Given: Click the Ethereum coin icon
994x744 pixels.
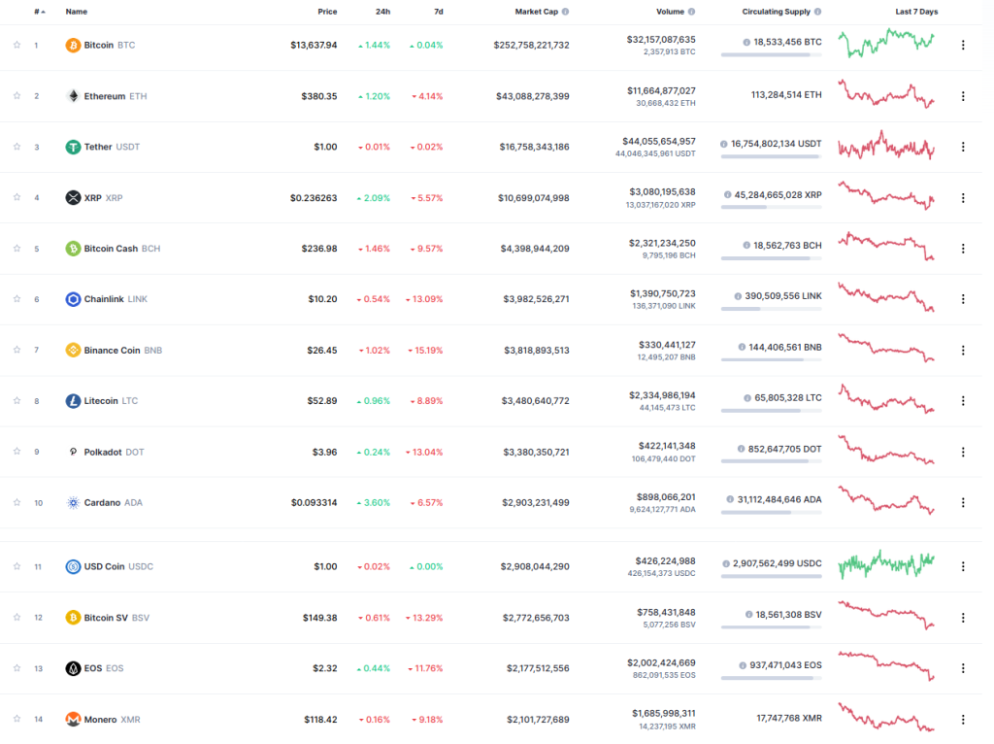Looking at the screenshot, I should click(73, 96).
